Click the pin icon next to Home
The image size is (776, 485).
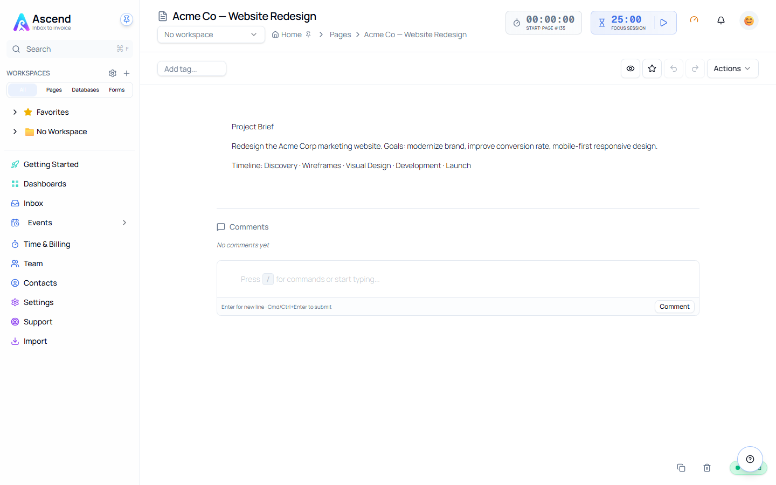[308, 34]
